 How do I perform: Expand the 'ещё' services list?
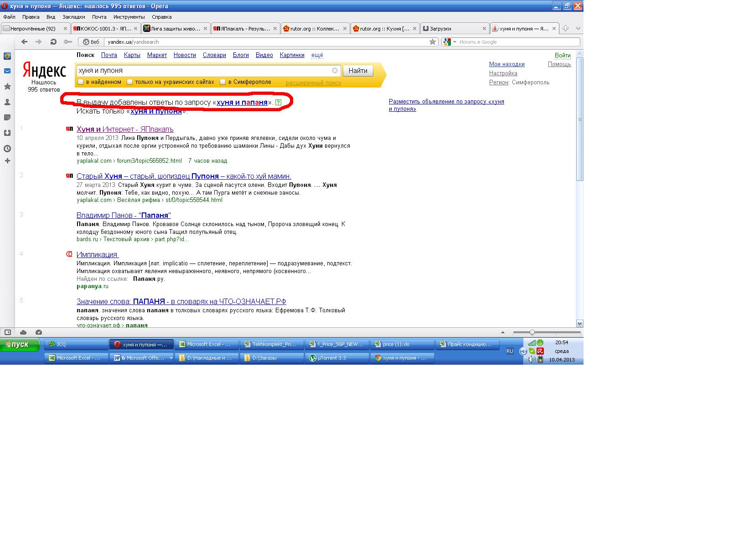click(317, 55)
